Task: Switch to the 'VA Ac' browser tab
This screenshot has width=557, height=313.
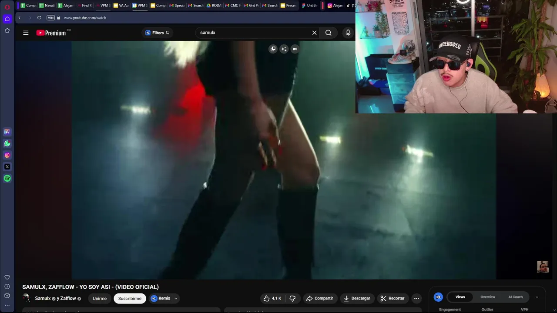Action: pos(121,6)
